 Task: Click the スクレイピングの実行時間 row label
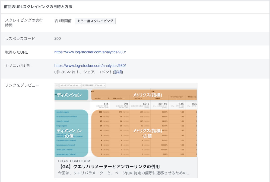[x=24, y=23]
